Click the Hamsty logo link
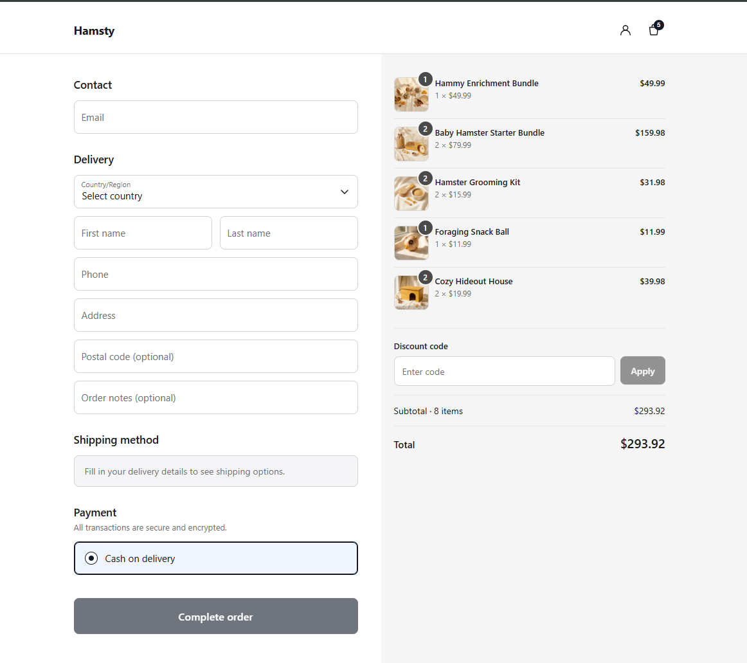The height and width of the screenshot is (663, 747). 94,31
